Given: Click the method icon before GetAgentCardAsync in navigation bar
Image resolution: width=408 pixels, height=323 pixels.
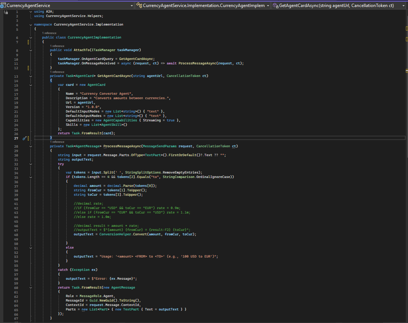Looking at the screenshot, I should [275, 6].
